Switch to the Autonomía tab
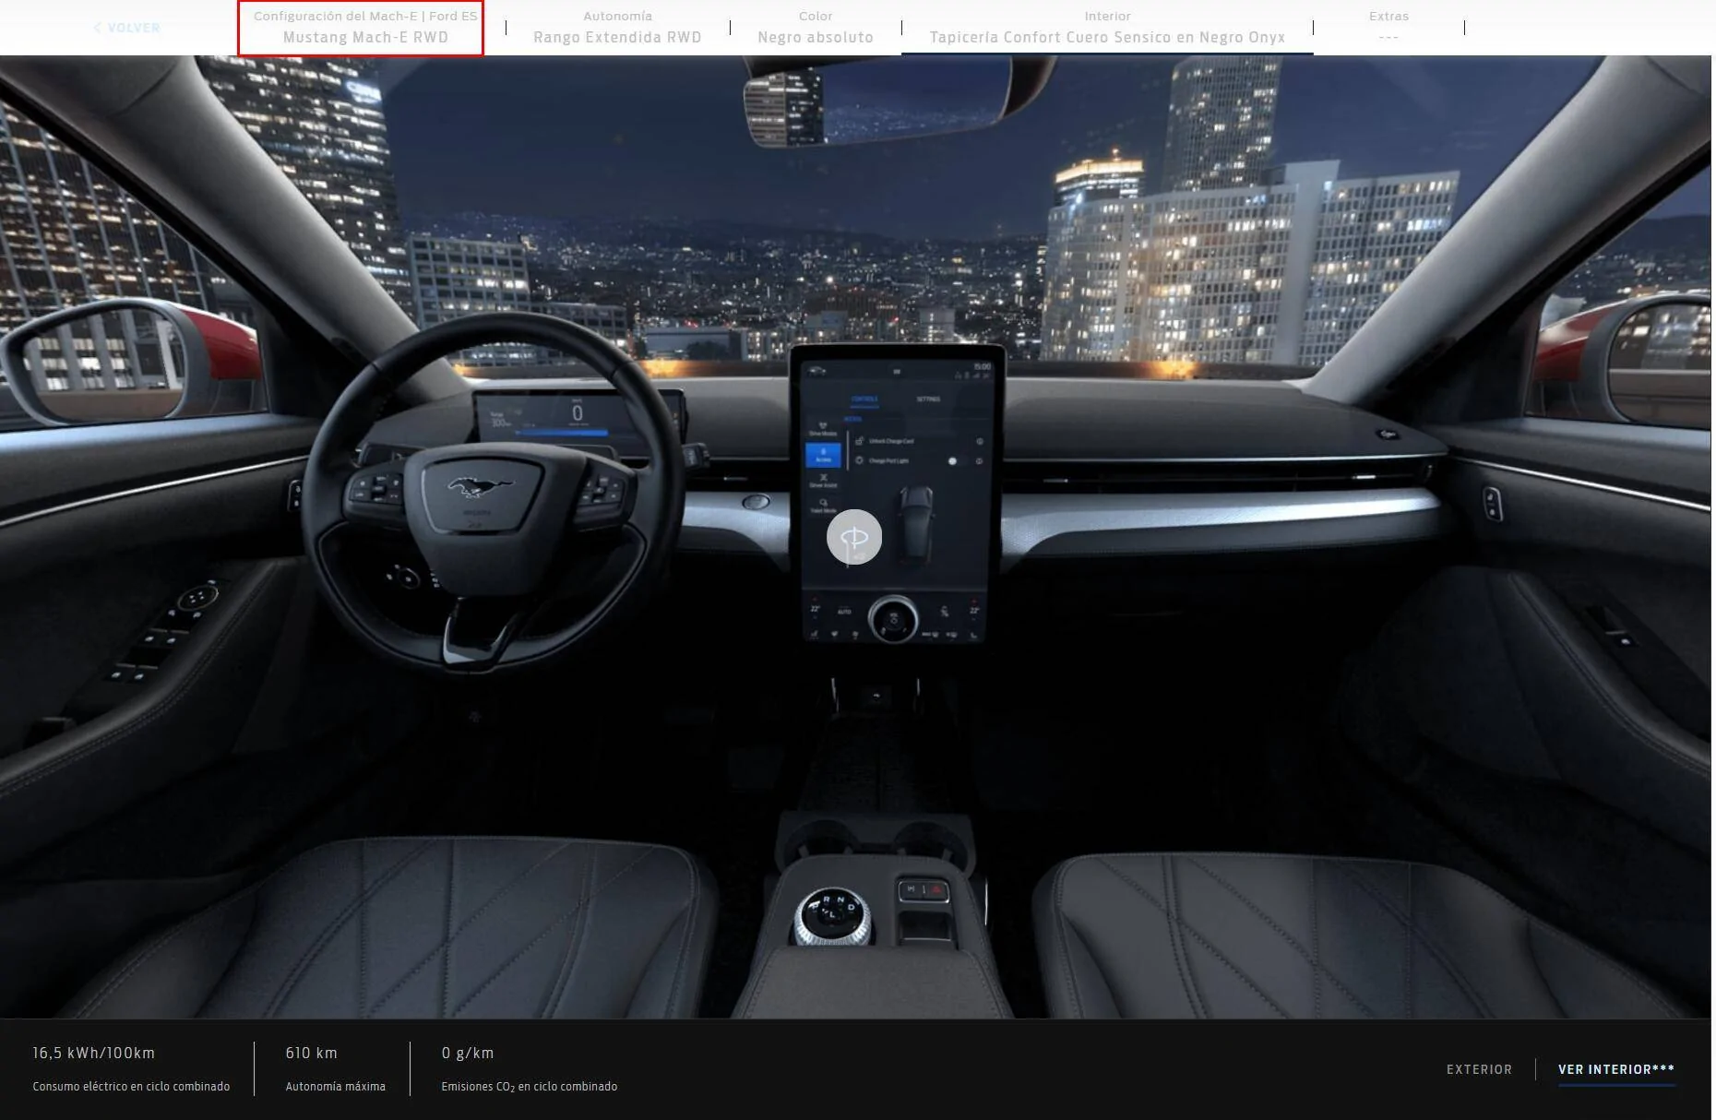The height and width of the screenshot is (1120, 1716). 617,28
